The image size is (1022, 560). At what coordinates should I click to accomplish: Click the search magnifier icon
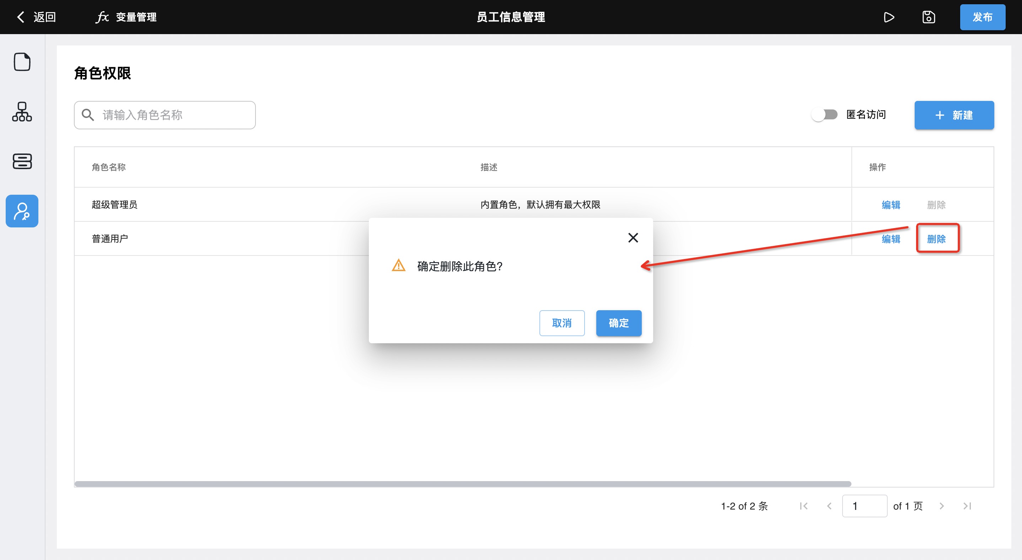pyautogui.click(x=88, y=115)
